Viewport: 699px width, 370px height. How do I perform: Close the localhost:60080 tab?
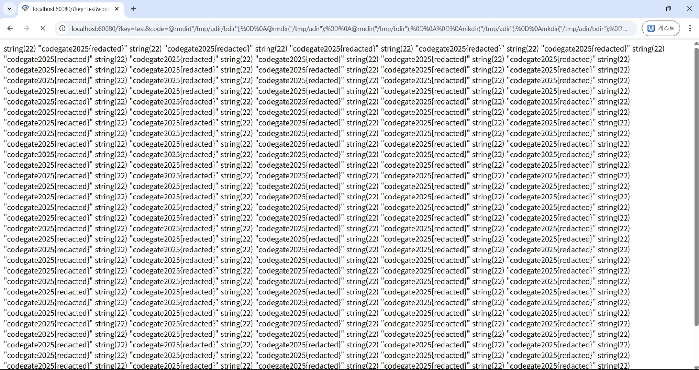coord(117,9)
